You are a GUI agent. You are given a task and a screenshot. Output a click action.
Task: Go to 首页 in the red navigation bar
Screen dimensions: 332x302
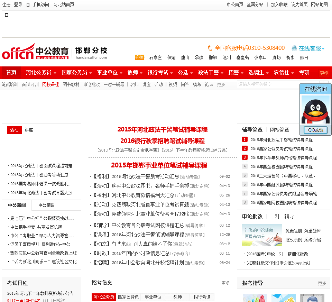point(11,72)
